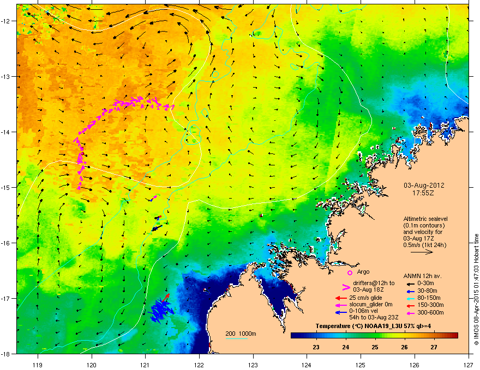Click the '200 1000m' depth contour label
Image resolution: width=480 pixels, height=370 pixels.
[x=241, y=334]
